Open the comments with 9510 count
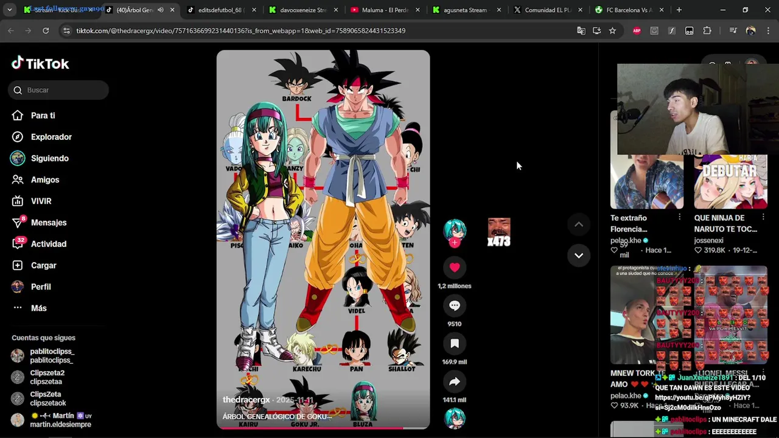The image size is (779, 438). click(x=455, y=305)
